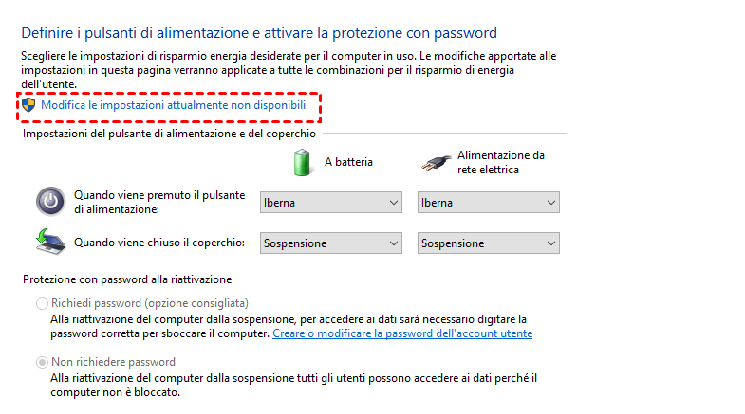Click the power plug icon

[x=435, y=162]
